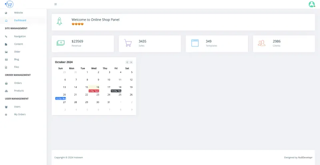Open the Website sidebar item
Viewport: 320px width, 165px height.
(x=18, y=13)
